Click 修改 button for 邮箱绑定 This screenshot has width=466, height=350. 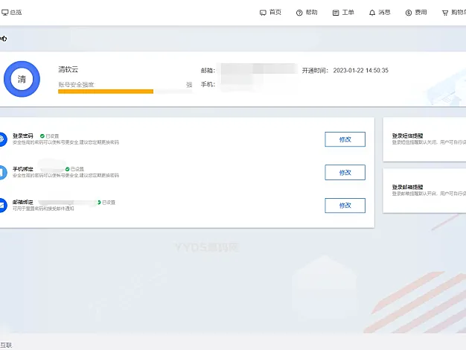[x=345, y=206]
